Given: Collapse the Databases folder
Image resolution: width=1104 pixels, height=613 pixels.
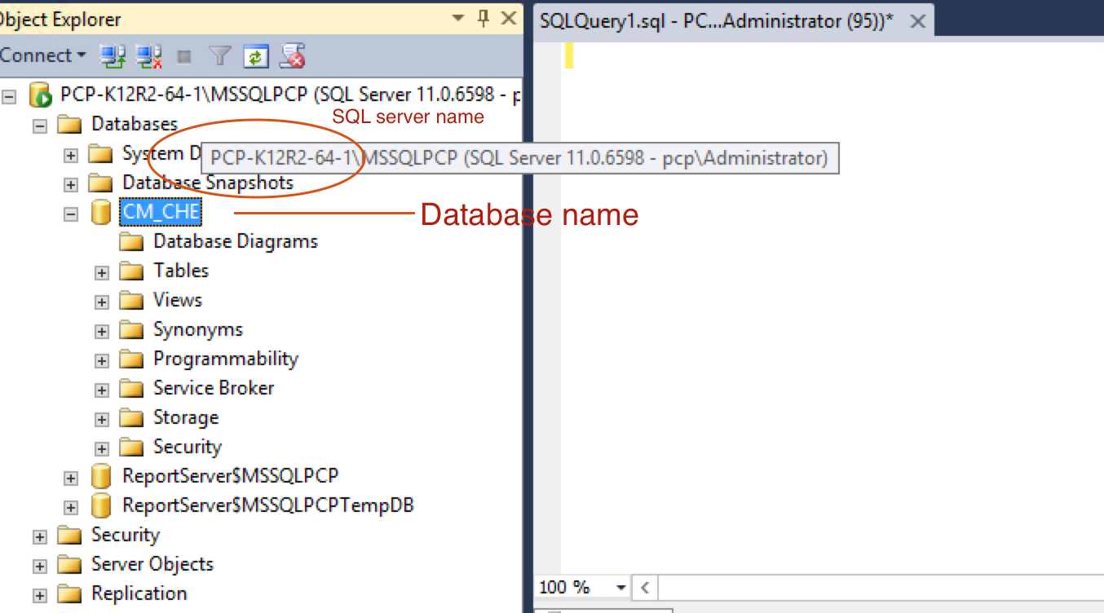Looking at the screenshot, I should (x=38, y=125).
